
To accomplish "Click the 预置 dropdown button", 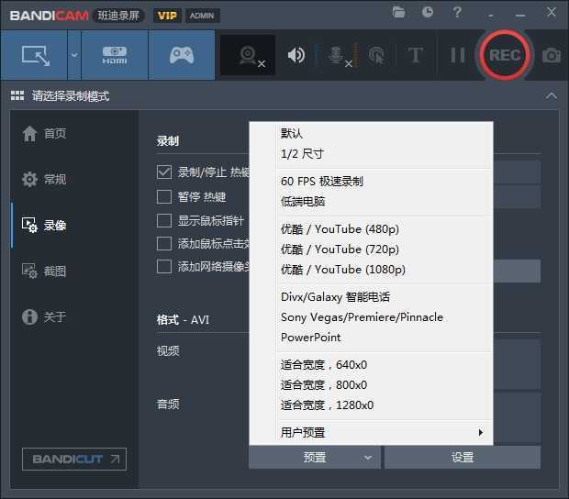I will click(314, 458).
